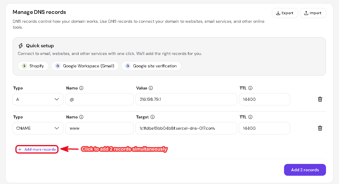
Task: Focus the Name field containing www
Action: [x=99, y=128]
